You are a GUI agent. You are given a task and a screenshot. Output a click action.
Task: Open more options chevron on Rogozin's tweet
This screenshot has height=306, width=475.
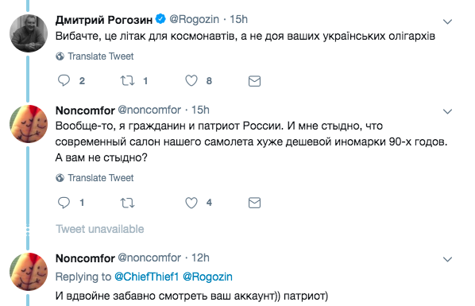pos(447,21)
